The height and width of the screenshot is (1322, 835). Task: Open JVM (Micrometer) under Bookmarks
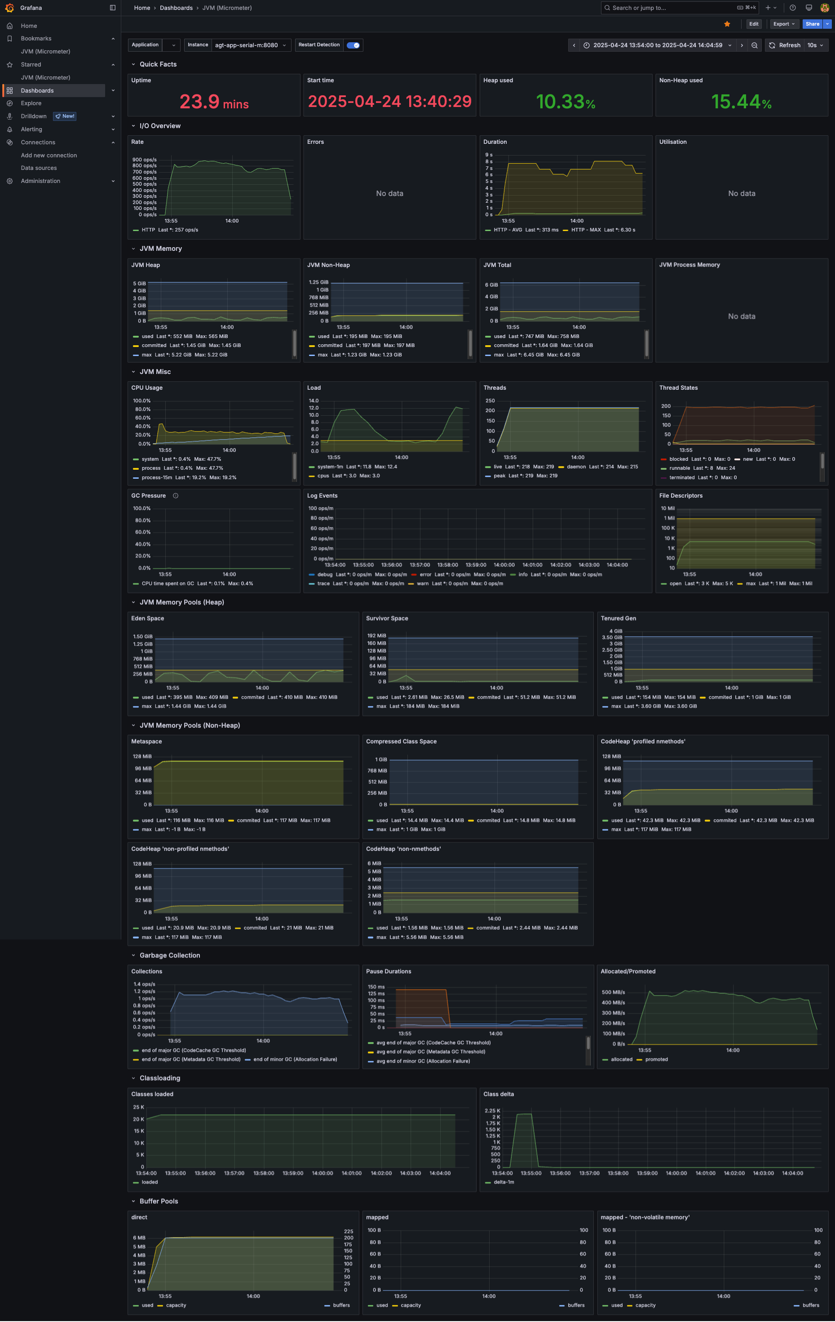pyautogui.click(x=45, y=52)
